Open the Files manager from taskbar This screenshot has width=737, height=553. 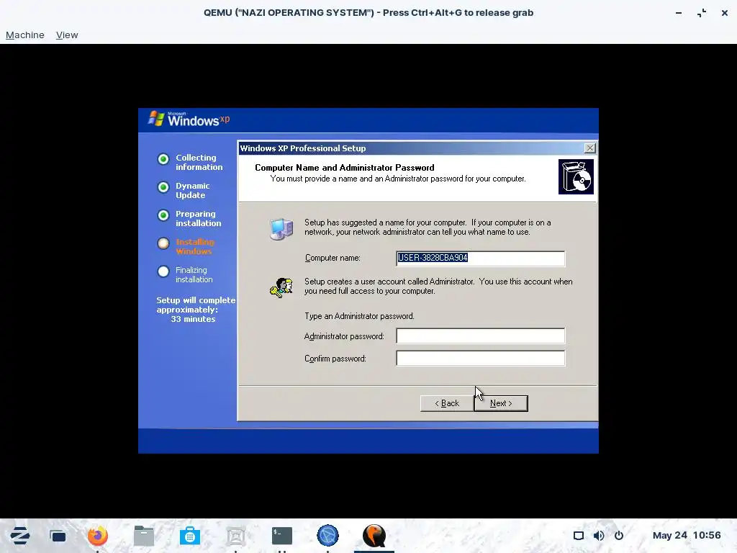pyautogui.click(x=144, y=536)
